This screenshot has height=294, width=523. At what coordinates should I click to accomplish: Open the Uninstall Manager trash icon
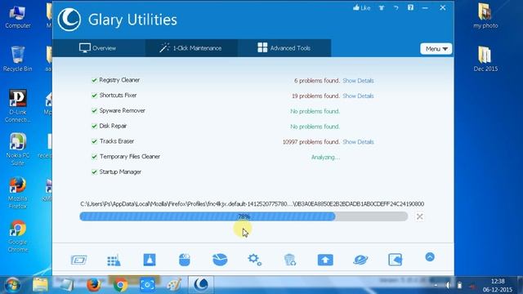click(290, 260)
